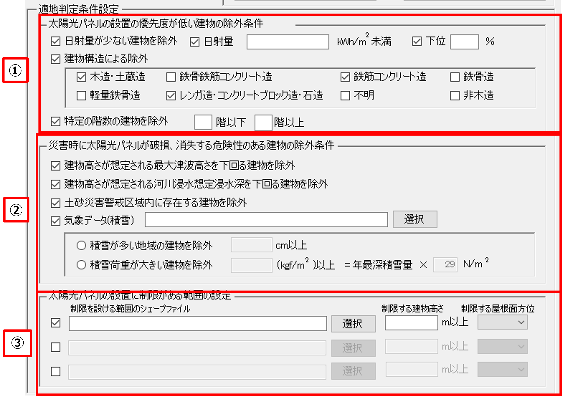Enable the 鉄骨造 structure checkbox
The width and height of the screenshot is (562, 396).
[454, 77]
